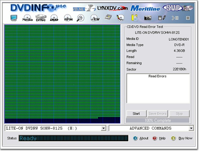Click the green sector block map

[x=62, y=74]
